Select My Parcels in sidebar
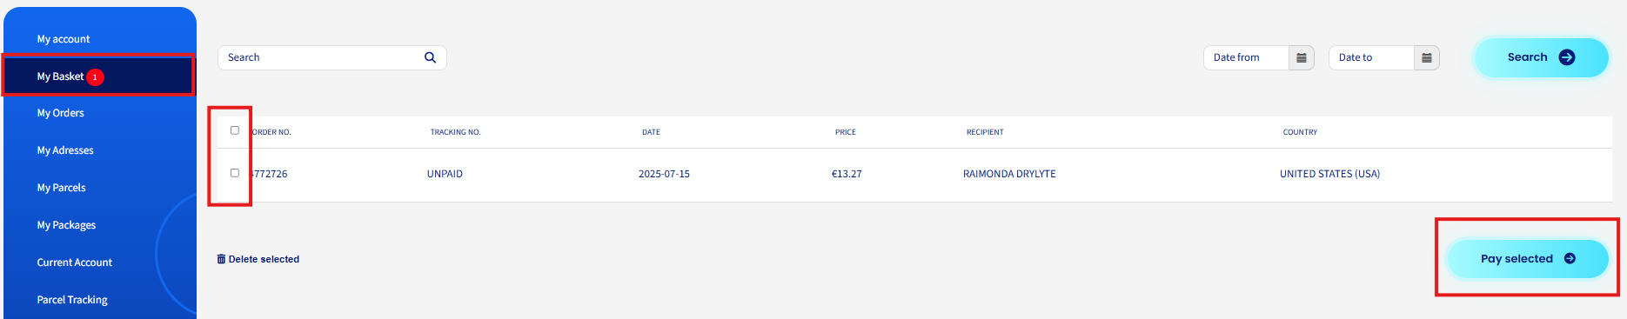Image resolution: width=1627 pixels, height=319 pixels. (x=62, y=188)
